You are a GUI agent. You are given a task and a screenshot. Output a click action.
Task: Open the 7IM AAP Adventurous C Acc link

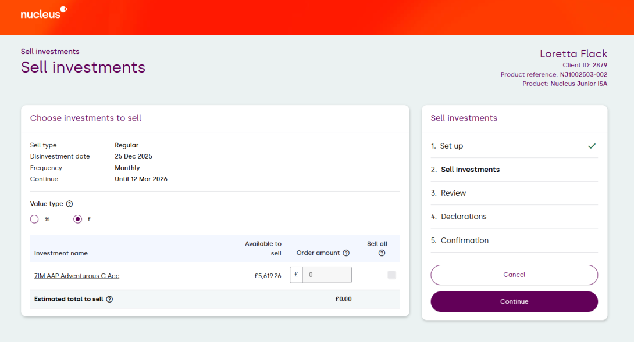(x=77, y=276)
